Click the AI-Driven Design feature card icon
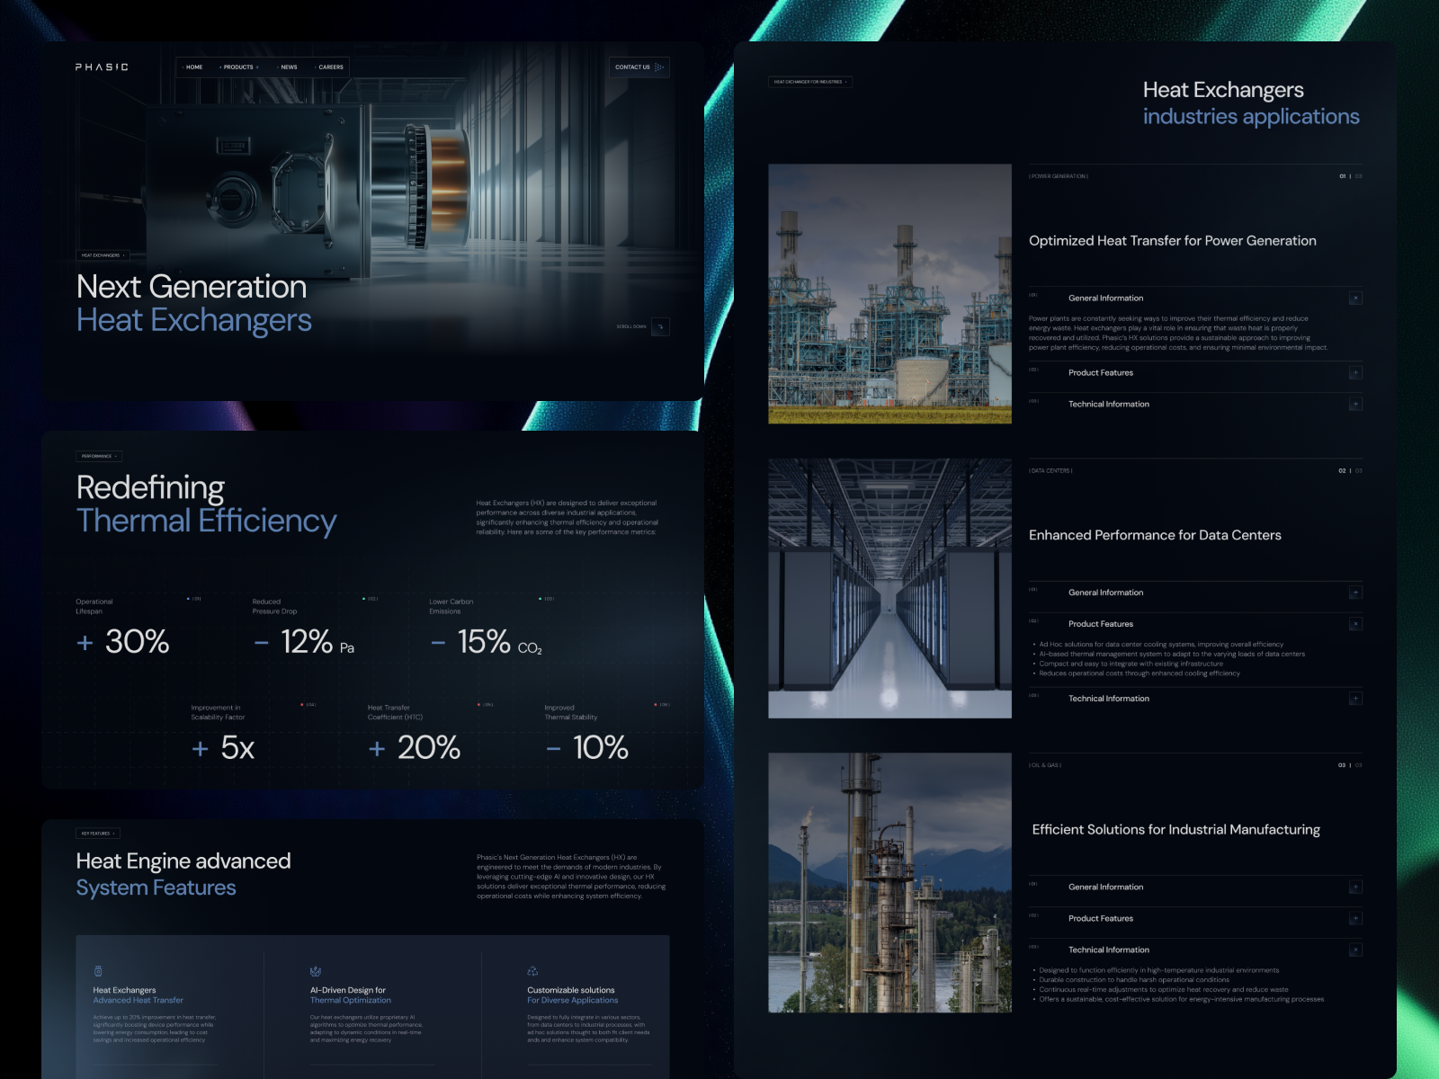 (316, 971)
